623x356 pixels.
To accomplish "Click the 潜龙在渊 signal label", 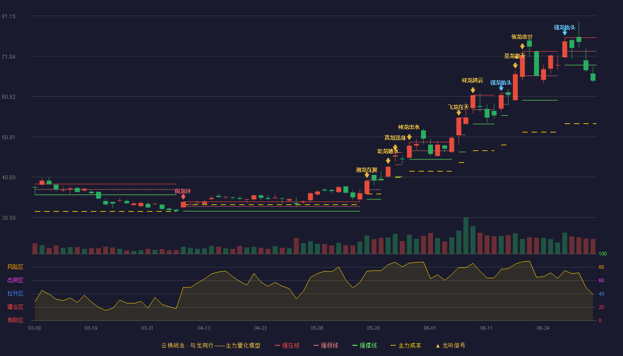I will point(367,170).
